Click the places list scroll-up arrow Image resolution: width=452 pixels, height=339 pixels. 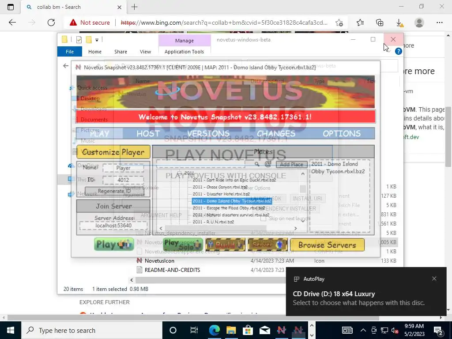pyautogui.click(x=303, y=174)
